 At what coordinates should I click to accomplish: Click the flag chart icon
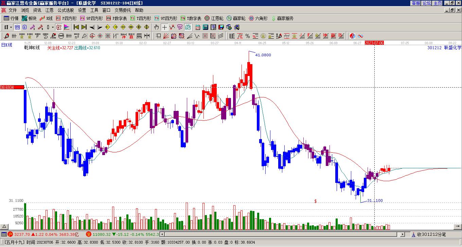pos(67,27)
